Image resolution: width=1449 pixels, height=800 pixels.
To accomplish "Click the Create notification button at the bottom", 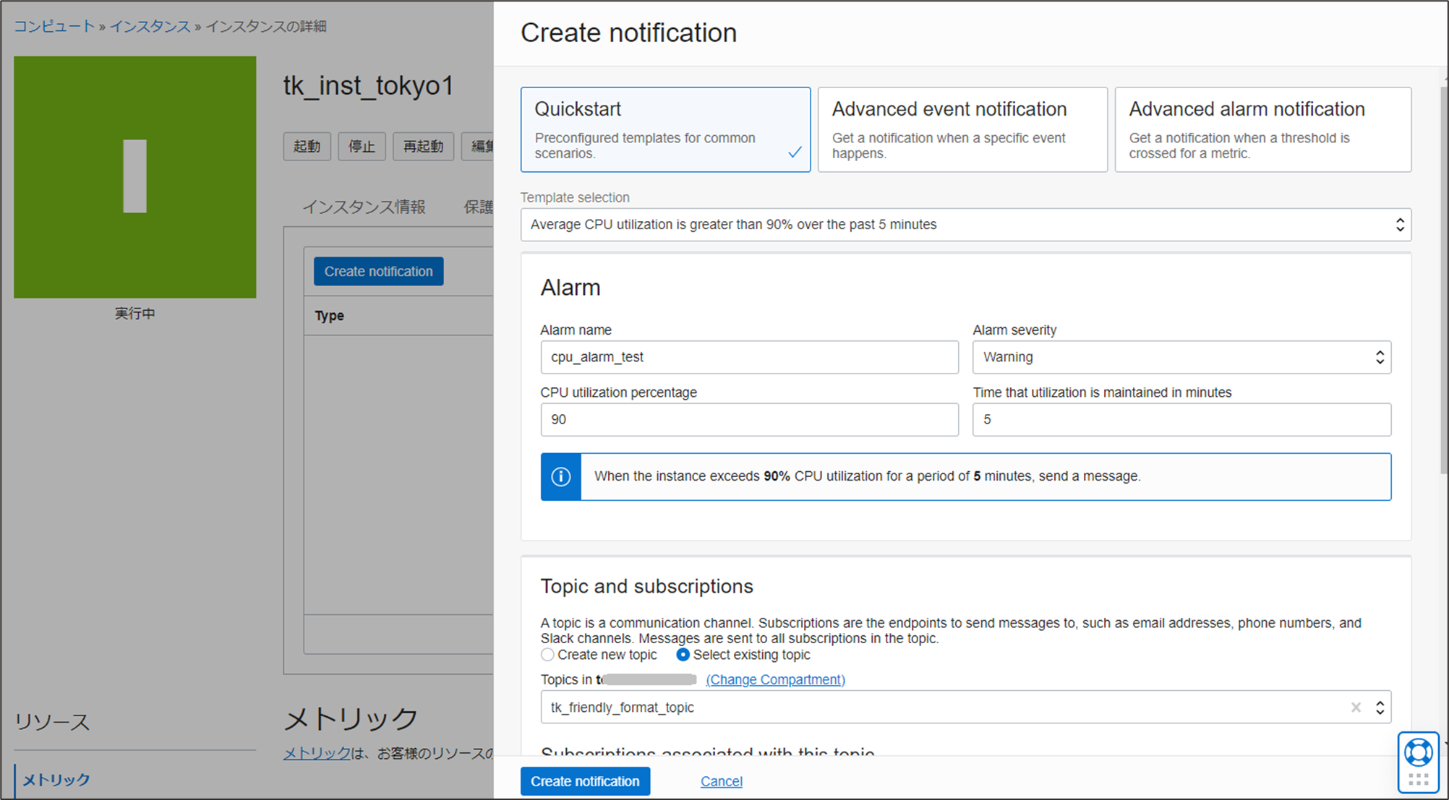I will click(x=585, y=781).
